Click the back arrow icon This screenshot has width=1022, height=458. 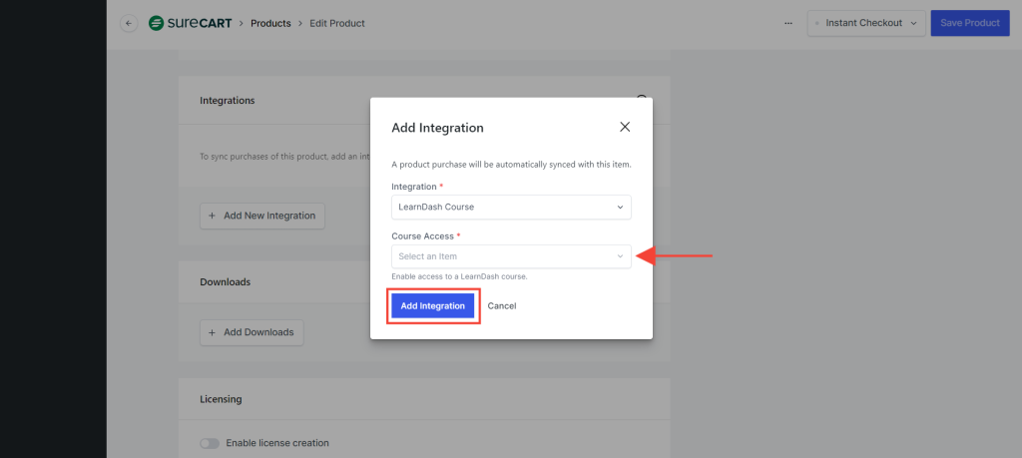click(x=129, y=24)
